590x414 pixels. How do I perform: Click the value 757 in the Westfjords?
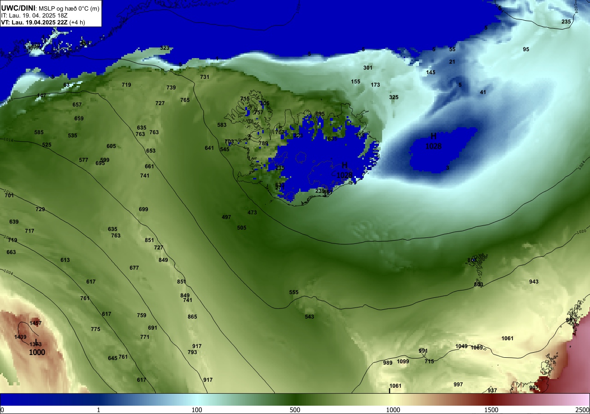[x=259, y=112]
